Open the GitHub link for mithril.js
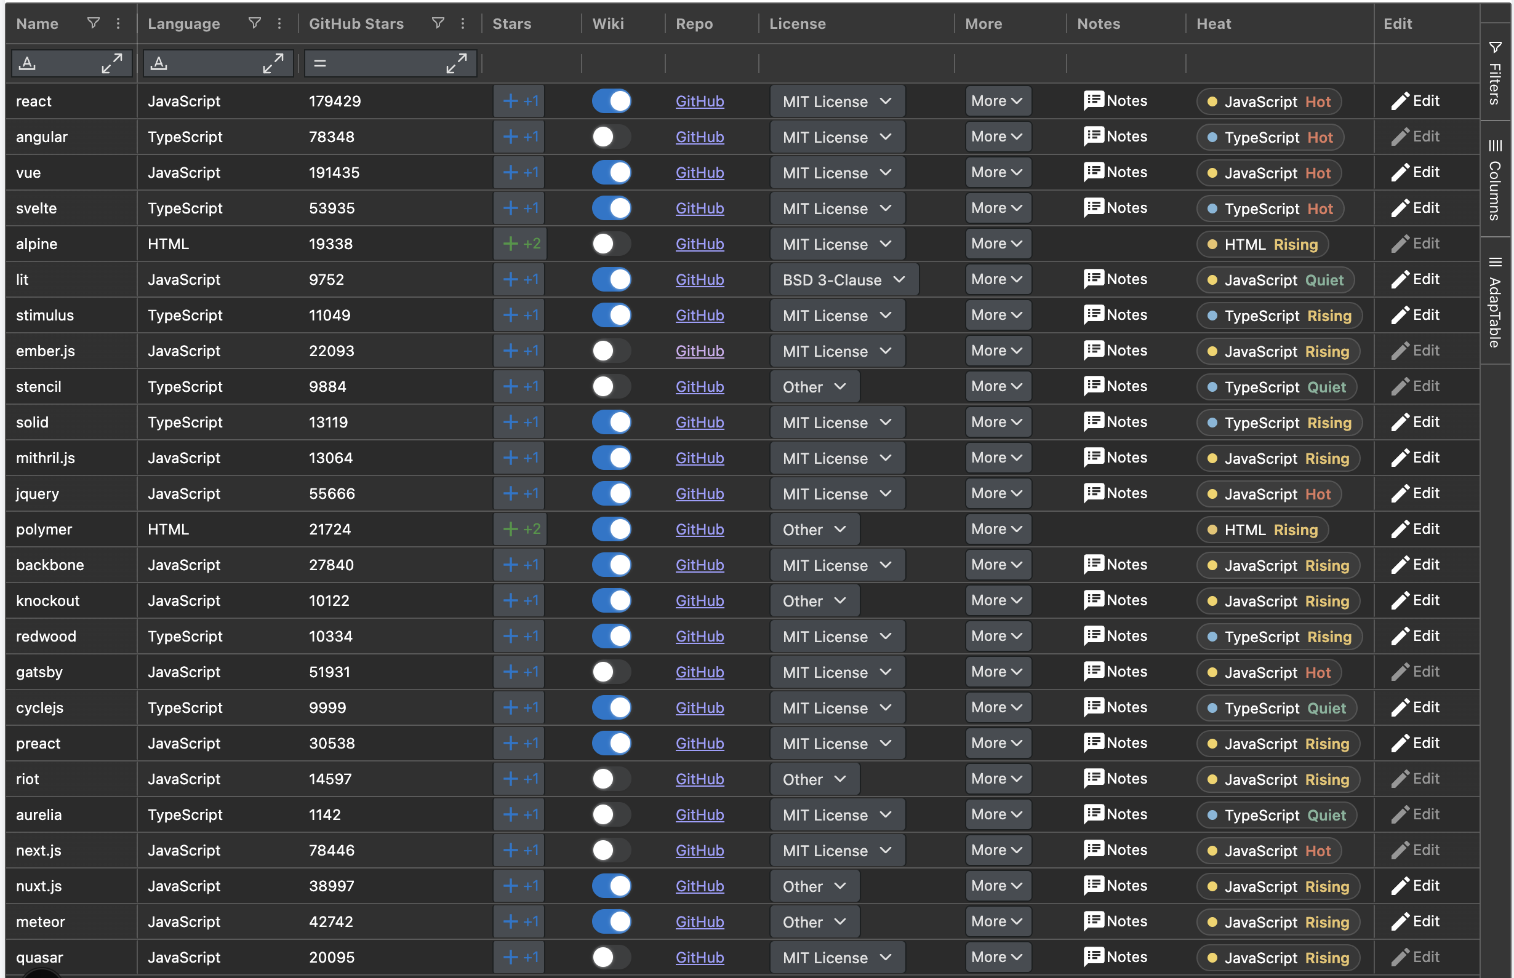 tap(700, 458)
